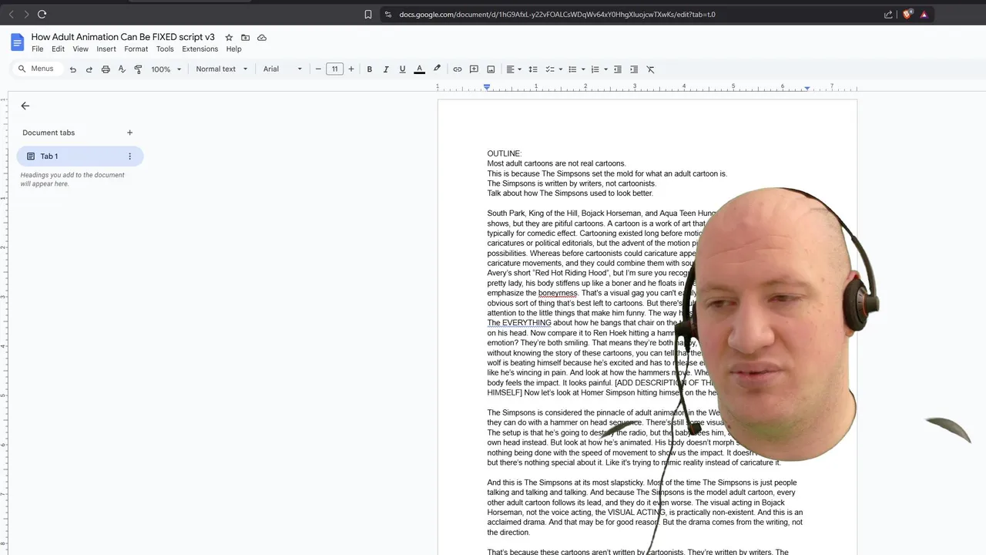
Task: Increase the indent
Action: (634, 69)
